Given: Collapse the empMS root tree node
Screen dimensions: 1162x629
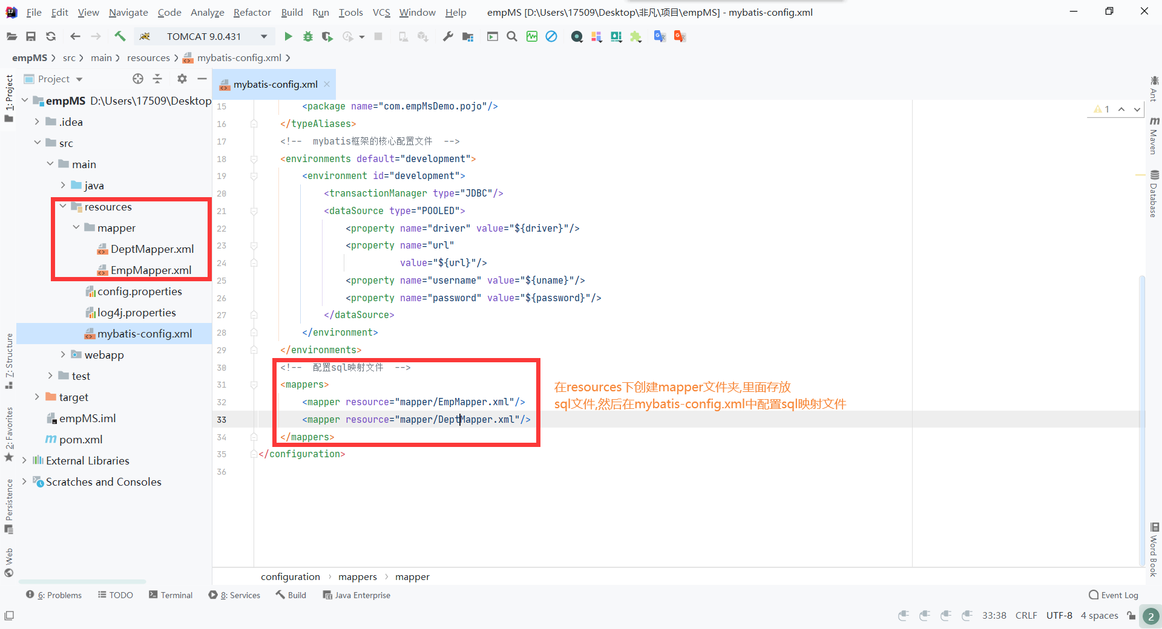Looking at the screenshot, I should (25, 100).
